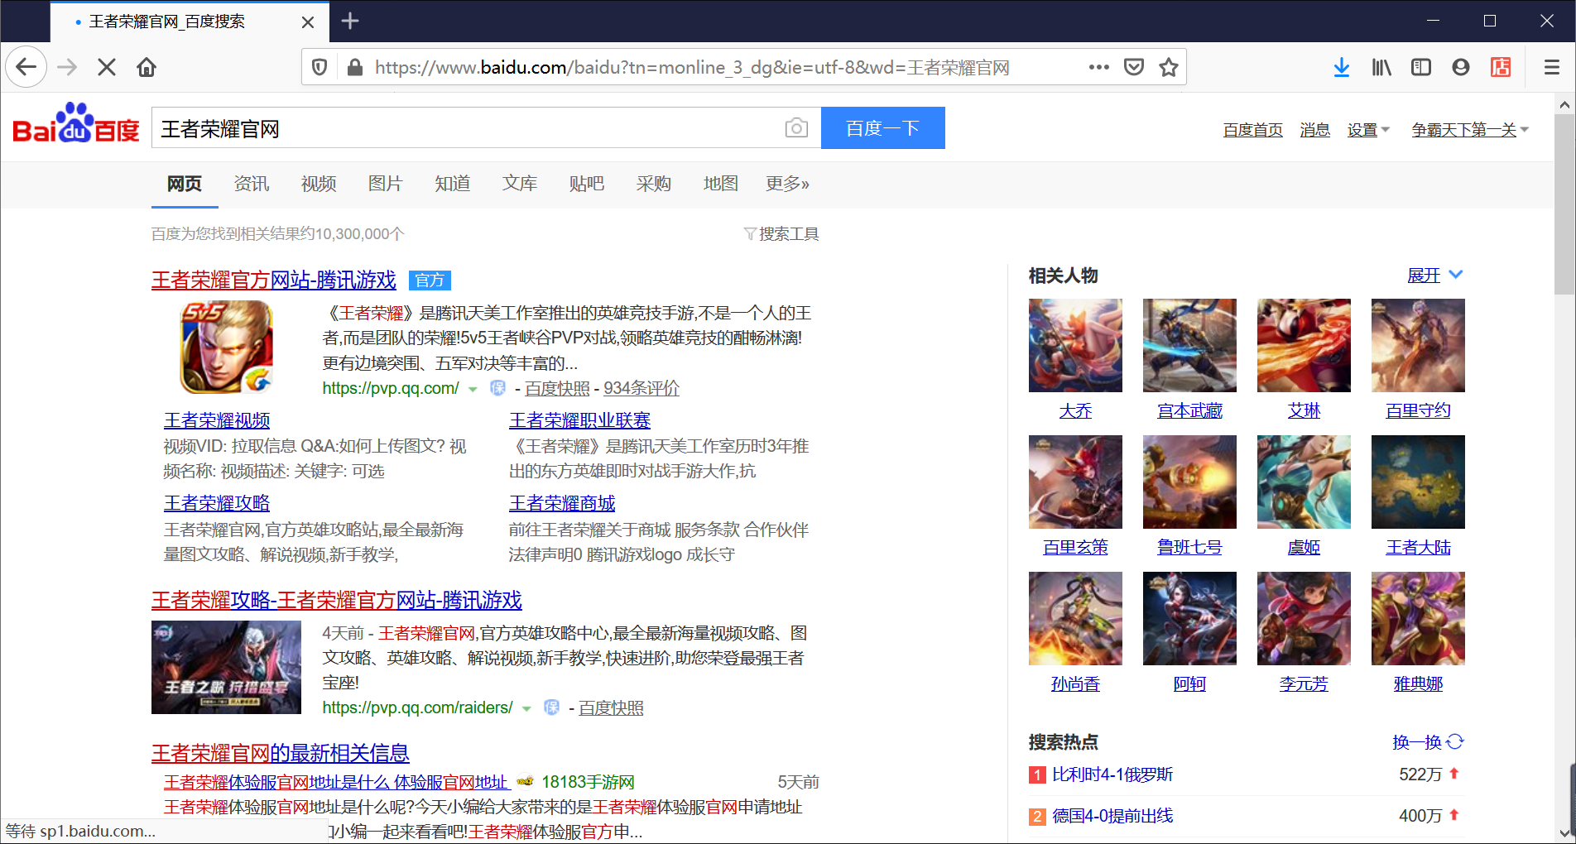This screenshot has width=1576, height=844.
Task: Refresh hot searches with 换一换 icon
Action: [1455, 741]
